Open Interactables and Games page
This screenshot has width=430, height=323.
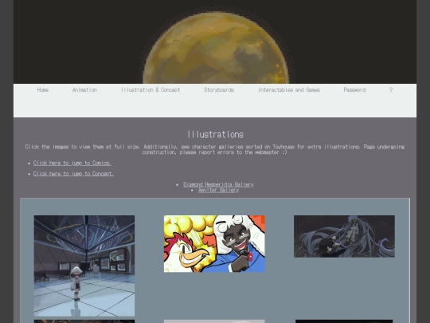289,90
